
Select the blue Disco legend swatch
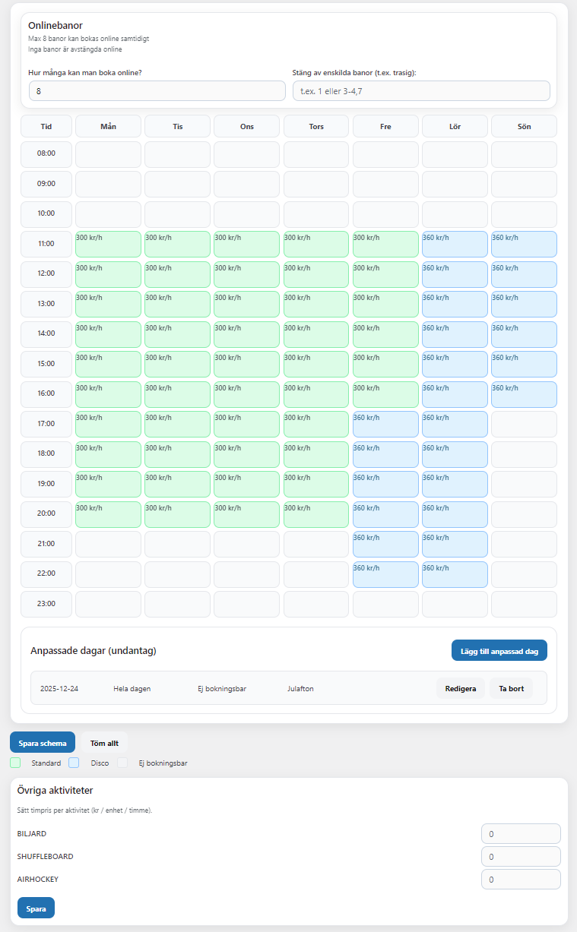(74, 763)
